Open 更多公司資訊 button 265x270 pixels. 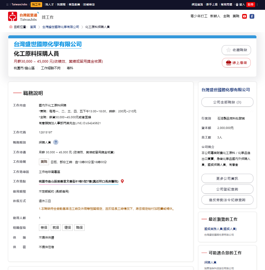point(227,179)
